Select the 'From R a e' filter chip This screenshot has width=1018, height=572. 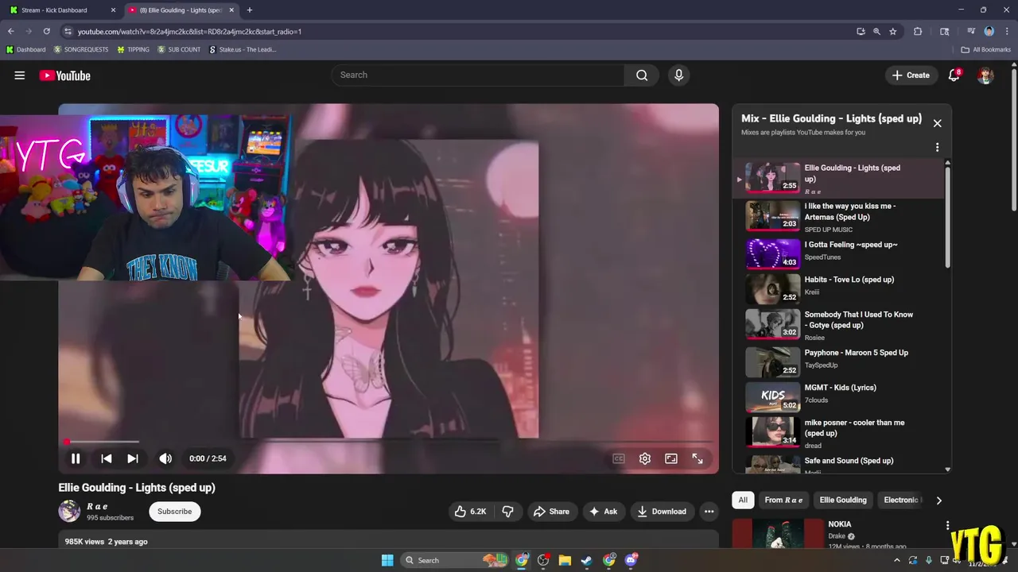[783, 500]
